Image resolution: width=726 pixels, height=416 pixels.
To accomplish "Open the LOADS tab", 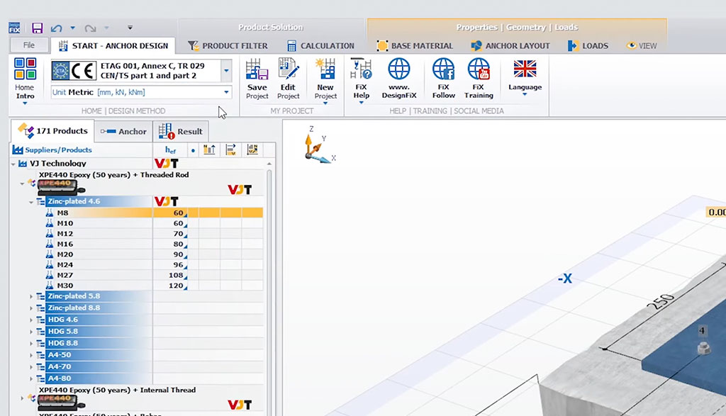I will coord(588,46).
